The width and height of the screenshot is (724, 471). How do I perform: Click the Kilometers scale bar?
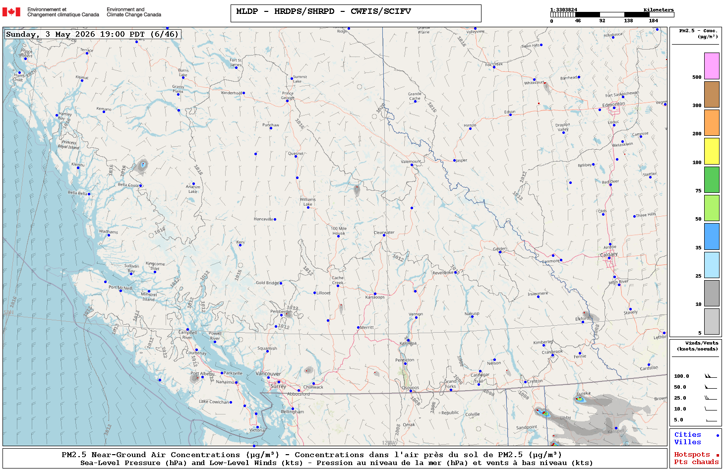point(612,15)
